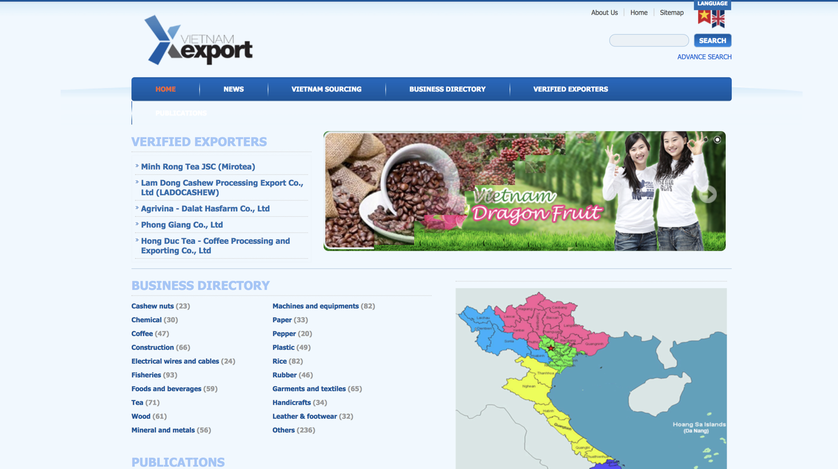This screenshot has height=469, width=838.
Task: Advance banner with the next arrow
Action: [708, 194]
